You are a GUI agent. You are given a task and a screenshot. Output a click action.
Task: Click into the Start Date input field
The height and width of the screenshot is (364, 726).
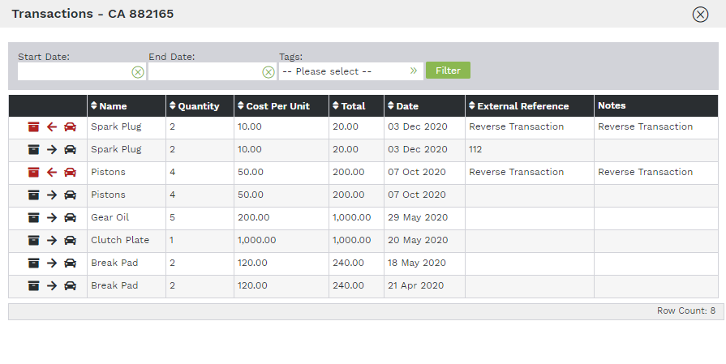click(x=73, y=72)
